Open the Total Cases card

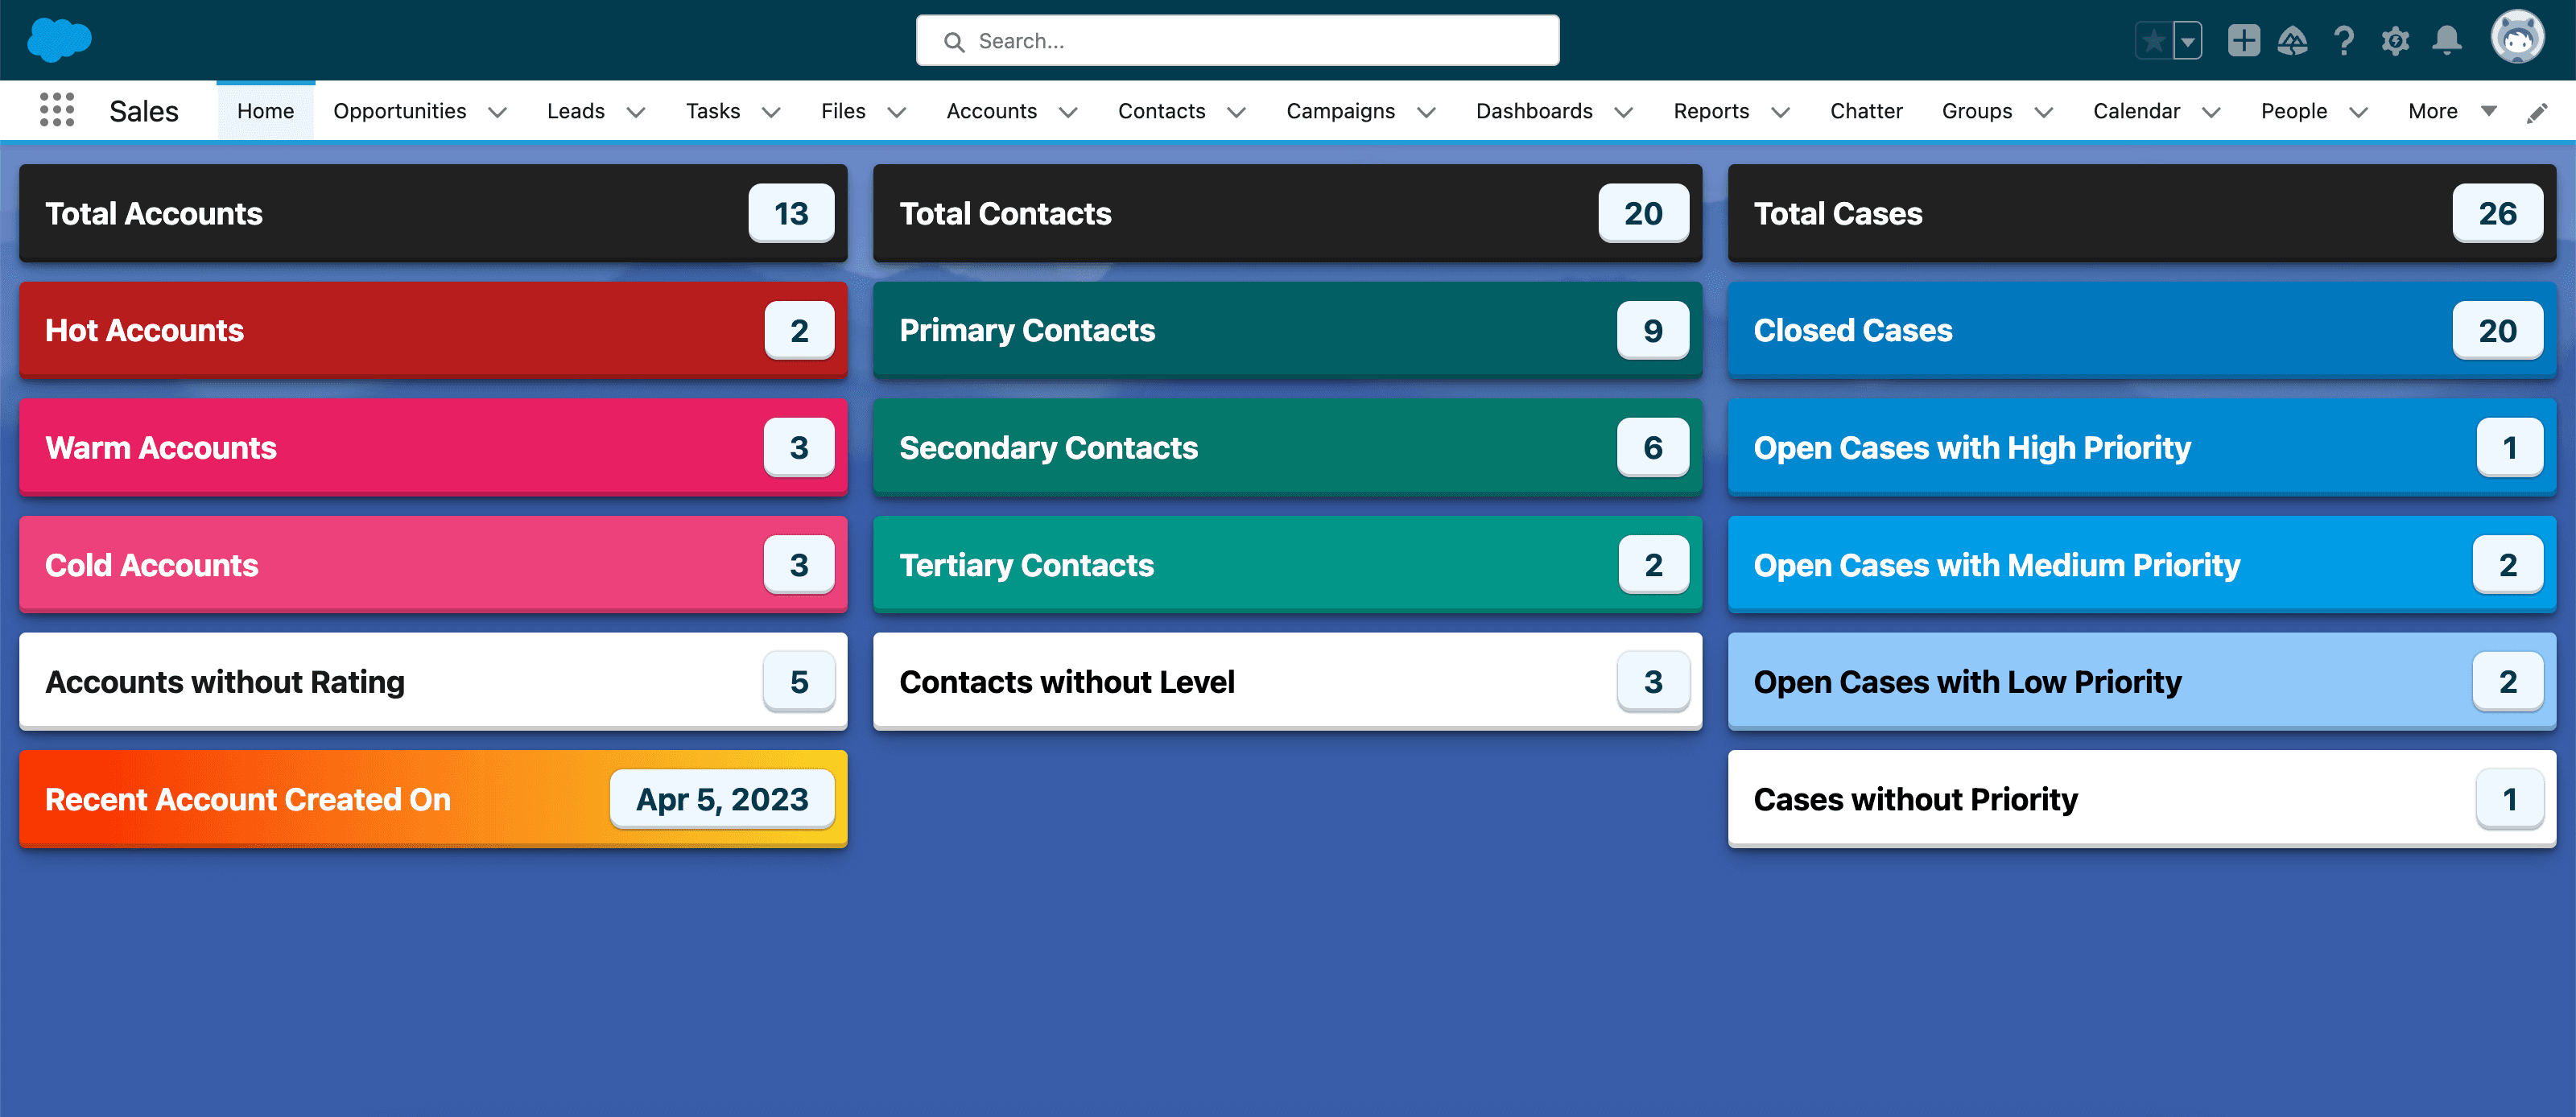2142,213
